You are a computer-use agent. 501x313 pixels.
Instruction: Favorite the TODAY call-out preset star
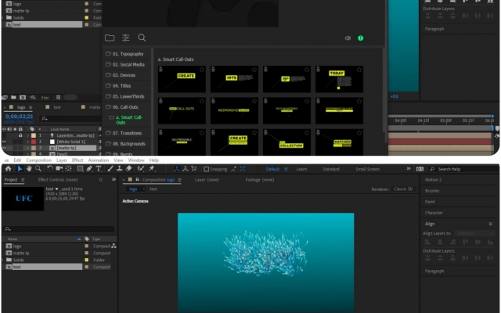click(x=359, y=70)
